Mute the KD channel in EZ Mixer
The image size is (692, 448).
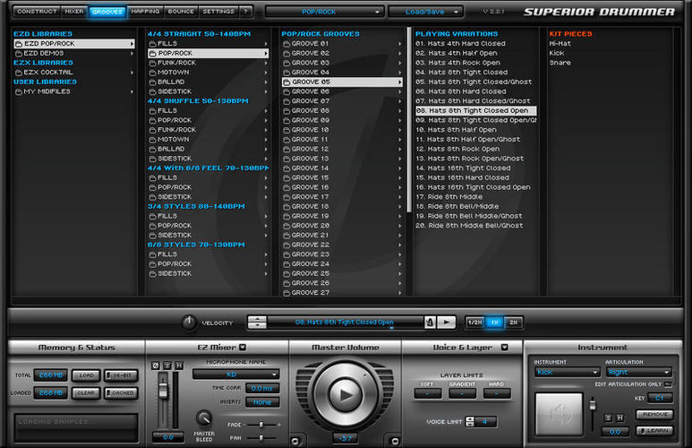[x=179, y=366]
